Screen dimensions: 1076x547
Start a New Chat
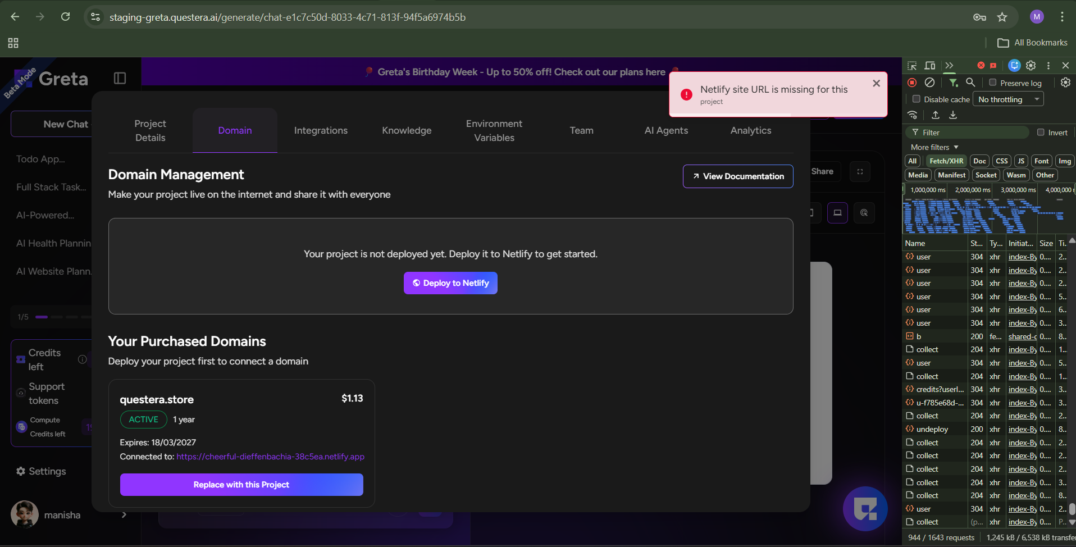(x=52, y=124)
